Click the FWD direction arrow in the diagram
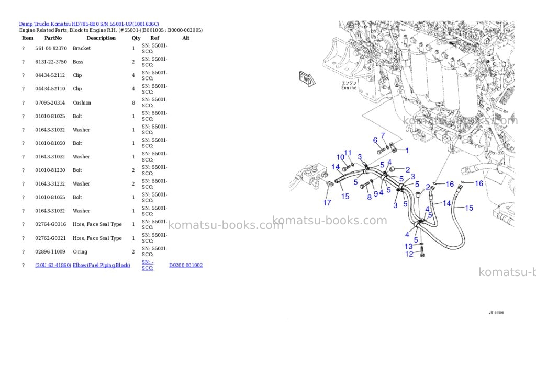 (307, 79)
